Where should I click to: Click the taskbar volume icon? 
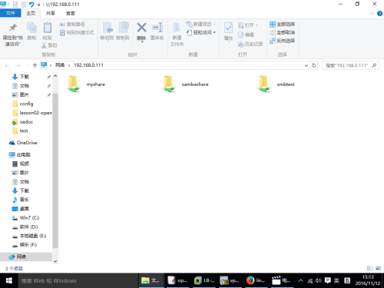tap(318, 281)
